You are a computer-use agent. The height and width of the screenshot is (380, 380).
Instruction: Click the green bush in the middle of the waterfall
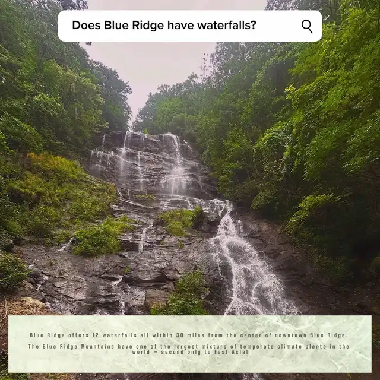pos(178,221)
